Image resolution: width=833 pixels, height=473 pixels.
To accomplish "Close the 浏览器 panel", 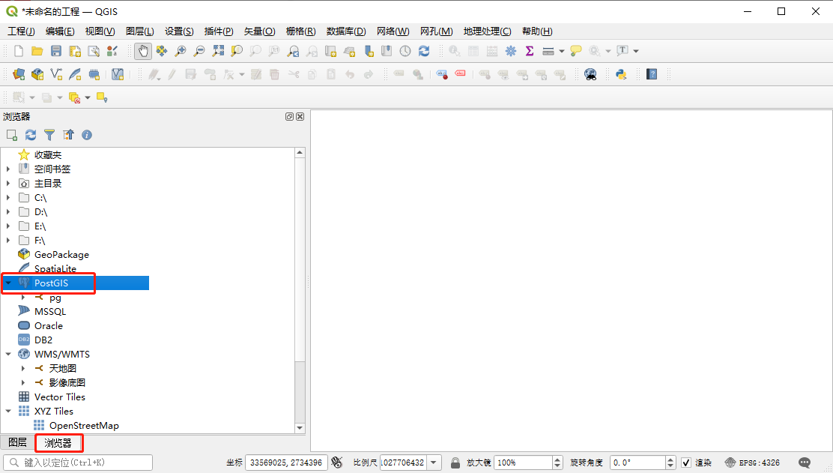I will [300, 116].
